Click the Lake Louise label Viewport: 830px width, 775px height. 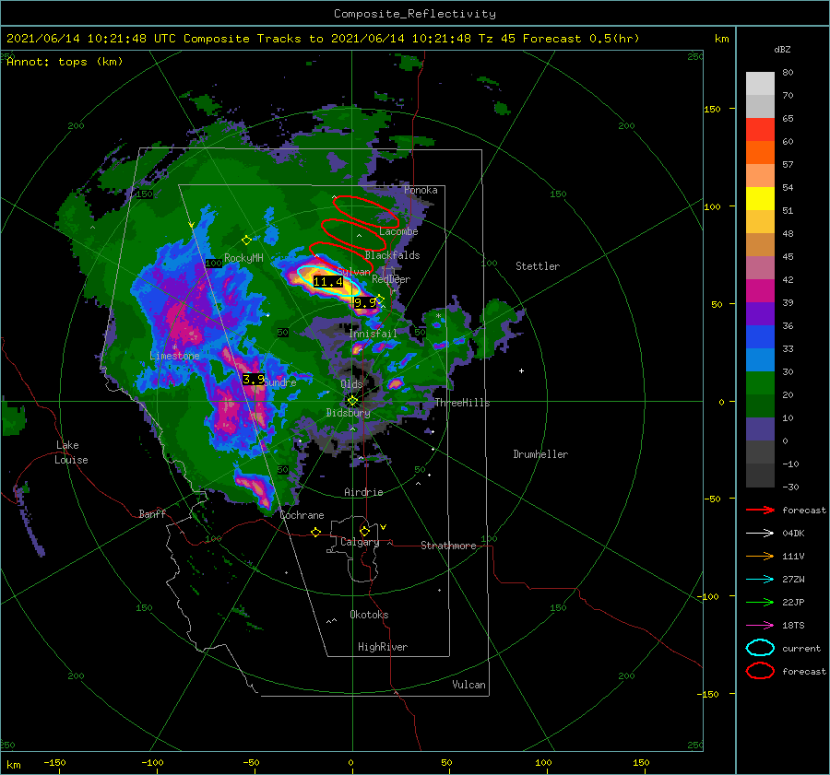[x=71, y=452]
